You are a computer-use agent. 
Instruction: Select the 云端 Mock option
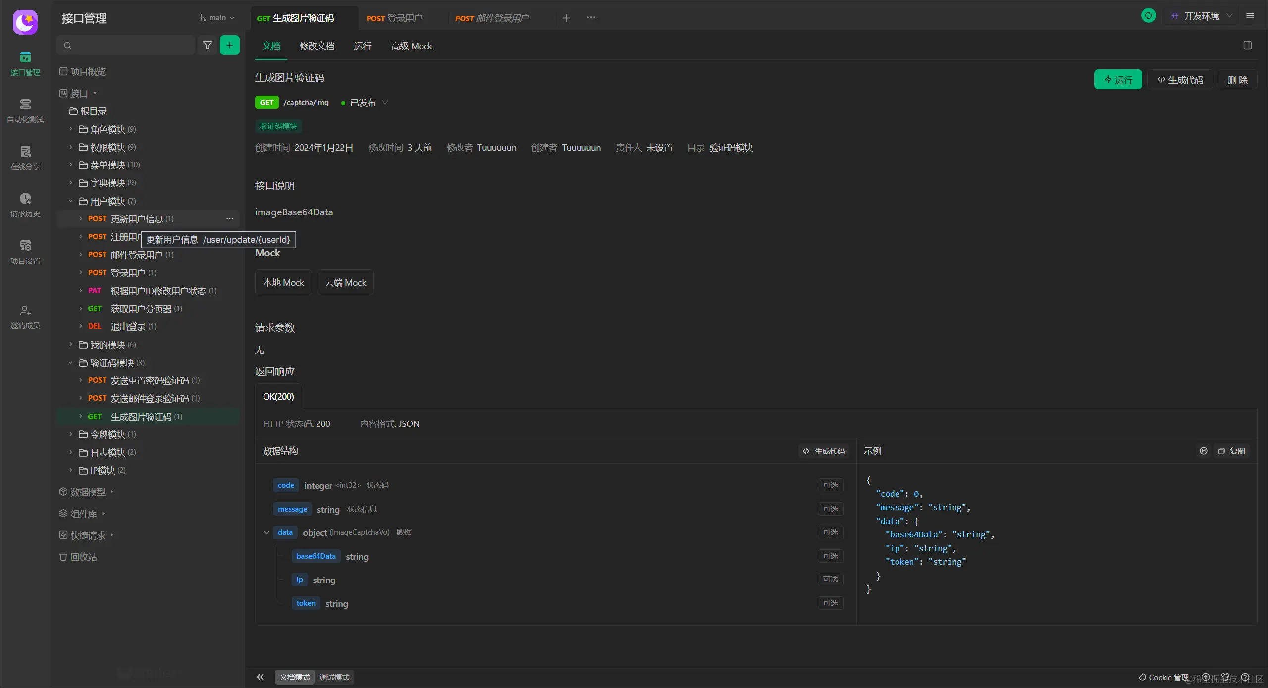coord(345,282)
